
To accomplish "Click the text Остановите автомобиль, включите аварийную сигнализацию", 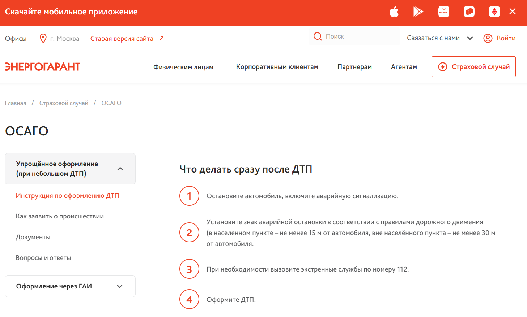I will pyautogui.click(x=302, y=196).
